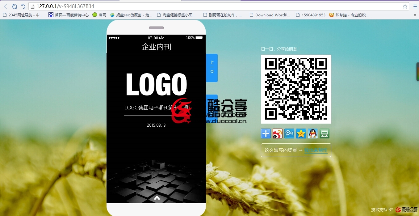419x216 pixels.
Task: Open the 首页—百度营销中心 bookmark
Action: click(x=69, y=15)
